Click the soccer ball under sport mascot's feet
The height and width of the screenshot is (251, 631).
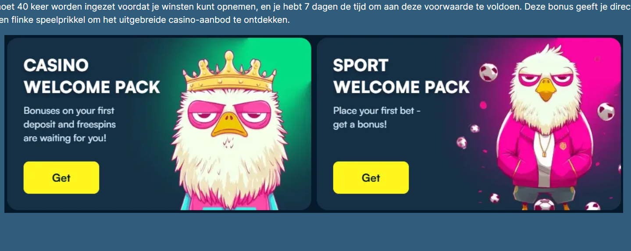coord(544,205)
